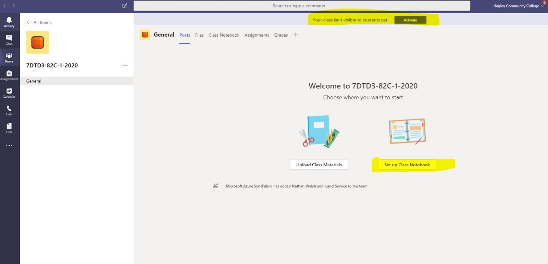Select the General channel in the team list
Image resolution: width=548 pixels, height=264 pixels.
point(77,81)
